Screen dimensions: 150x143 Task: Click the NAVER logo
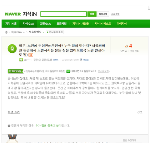tap(13, 14)
